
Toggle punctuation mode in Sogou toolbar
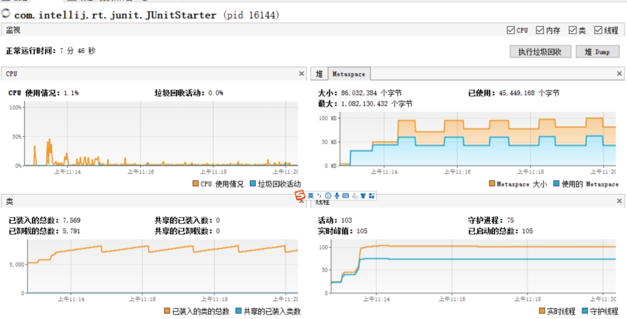319,196
